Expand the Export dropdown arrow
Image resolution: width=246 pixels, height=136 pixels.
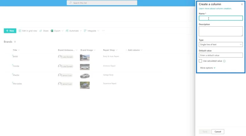tap(62, 31)
